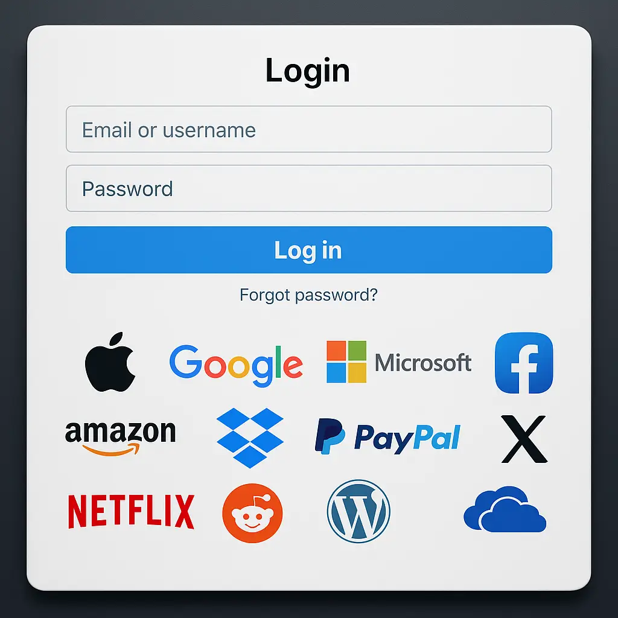Screen dimensions: 618x618
Task: Click into the Password field
Action: (308, 188)
